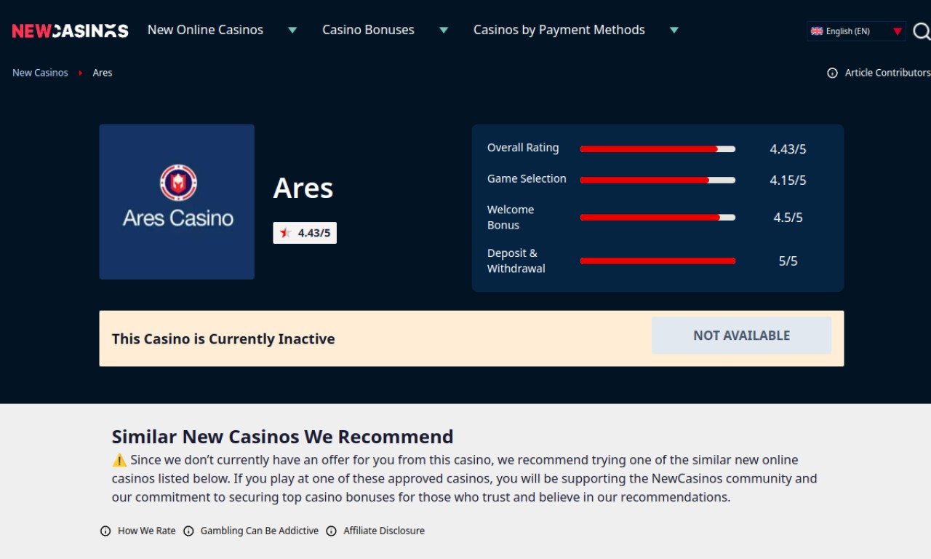
Task: Click the red half-star rating icon
Action: pos(285,233)
